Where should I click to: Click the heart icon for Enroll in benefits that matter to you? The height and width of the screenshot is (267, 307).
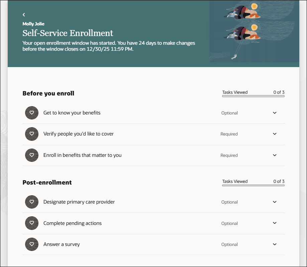click(32, 155)
